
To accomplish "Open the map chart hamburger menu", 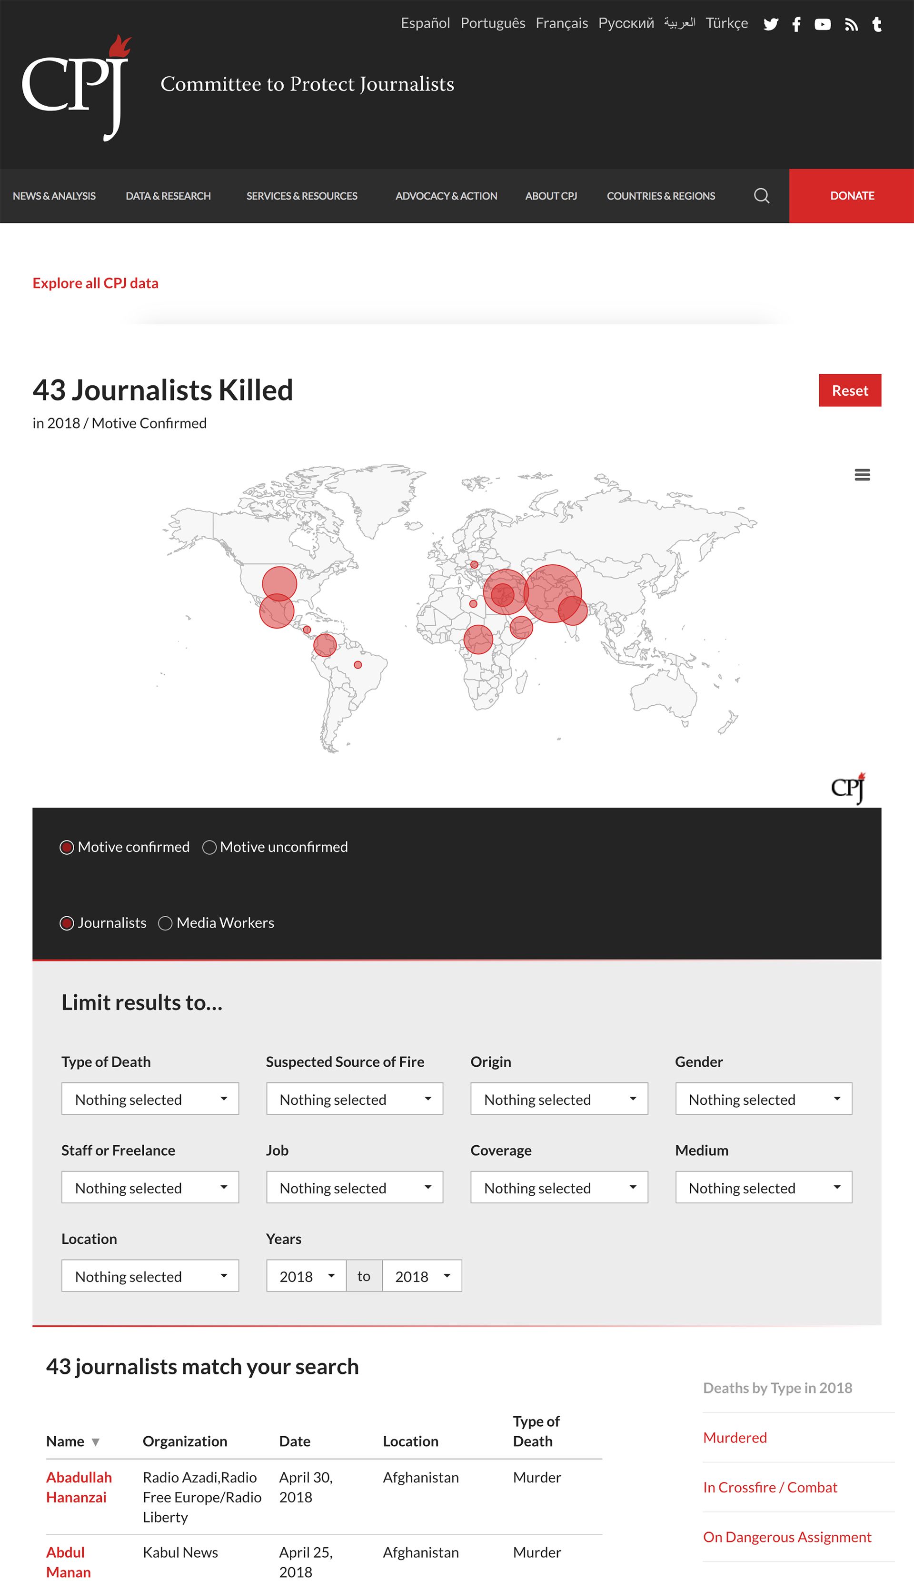I will (x=862, y=475).
